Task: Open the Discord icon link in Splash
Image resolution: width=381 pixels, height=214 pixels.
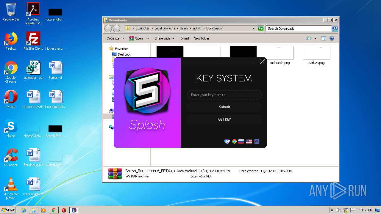Action: 257,141
